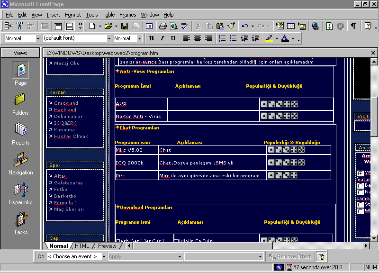Expand the "Choose an event" dropdown
The height and width of the screenshot is (273, 379).
101,256
